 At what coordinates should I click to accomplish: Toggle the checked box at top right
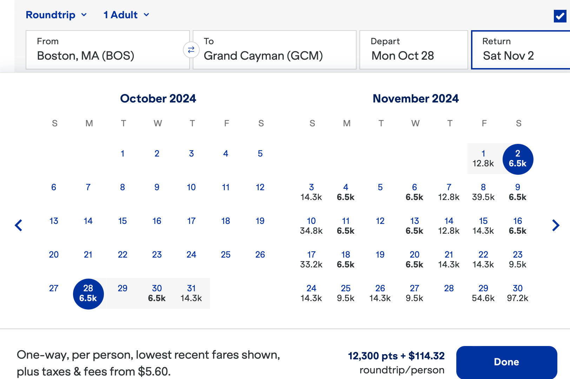coord(560,16)
